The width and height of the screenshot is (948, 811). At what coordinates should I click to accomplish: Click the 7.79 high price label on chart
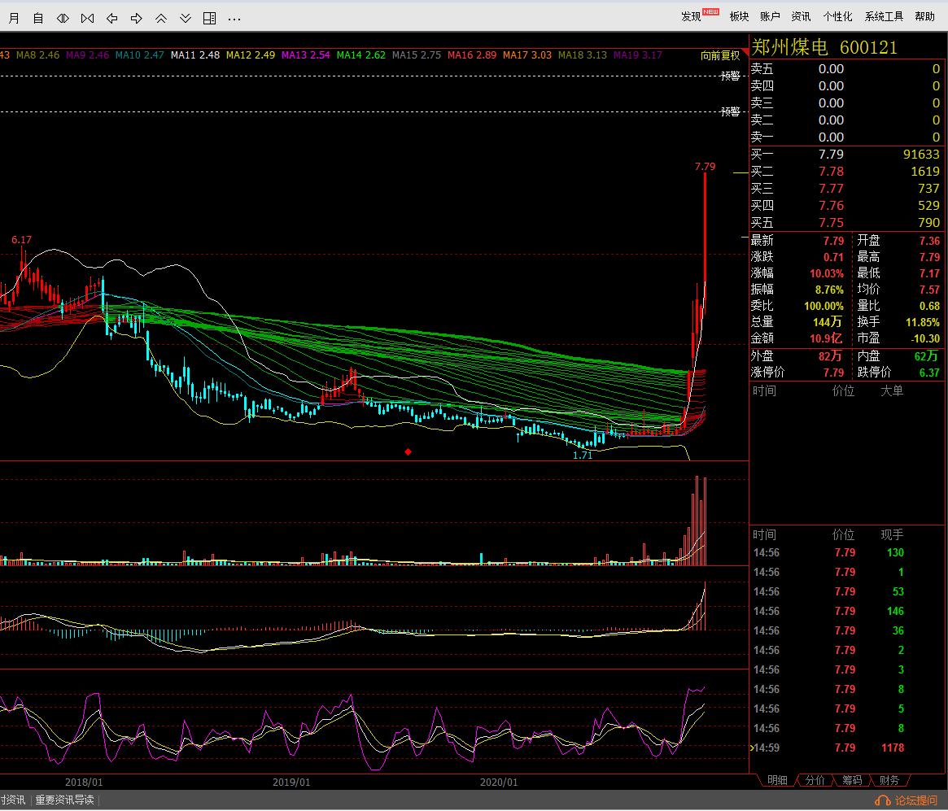(x=705, y=167)
